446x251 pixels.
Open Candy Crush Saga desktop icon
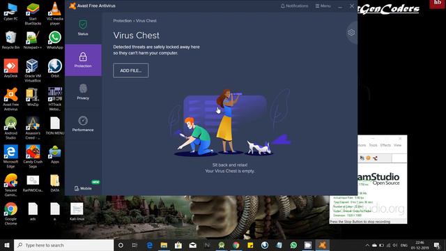pos(33,156)
